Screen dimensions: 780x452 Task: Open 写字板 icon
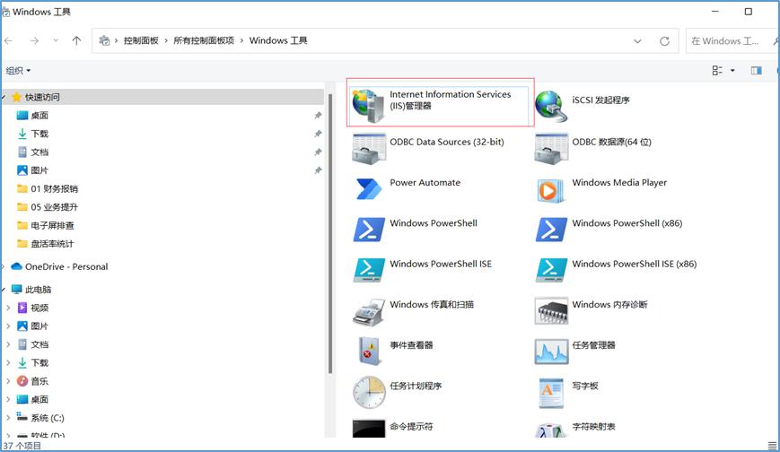coord(551,392)
